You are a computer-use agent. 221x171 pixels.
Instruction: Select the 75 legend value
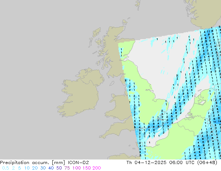[x=67, y=168]
